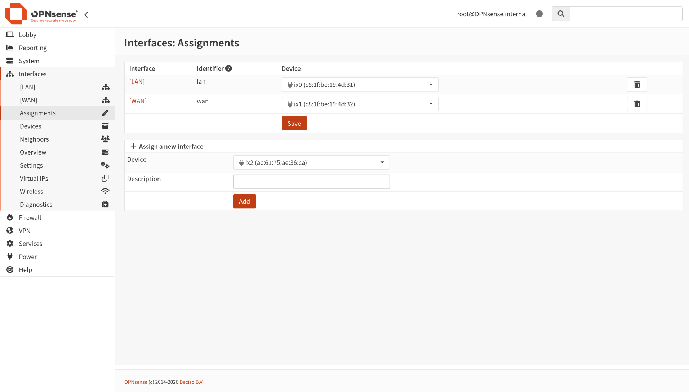Click the VPN globe icon
The width and height of the screenshot is (689, 392).
[10, 231]
